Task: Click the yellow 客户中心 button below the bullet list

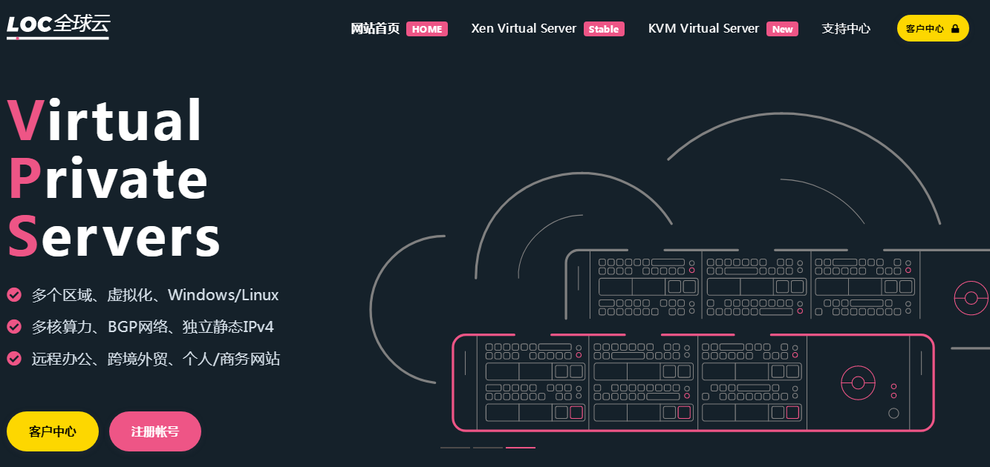Action: [x=53, y=431]
